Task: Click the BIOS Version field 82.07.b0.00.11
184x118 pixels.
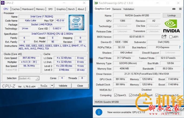Action: (x=137, y=37)
